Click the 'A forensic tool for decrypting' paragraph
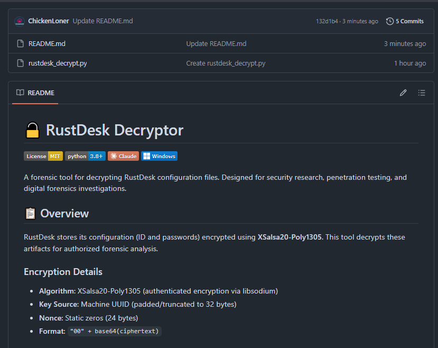This screenshot has height=348, width=438. pyautogui.click(x=215, y=183)
